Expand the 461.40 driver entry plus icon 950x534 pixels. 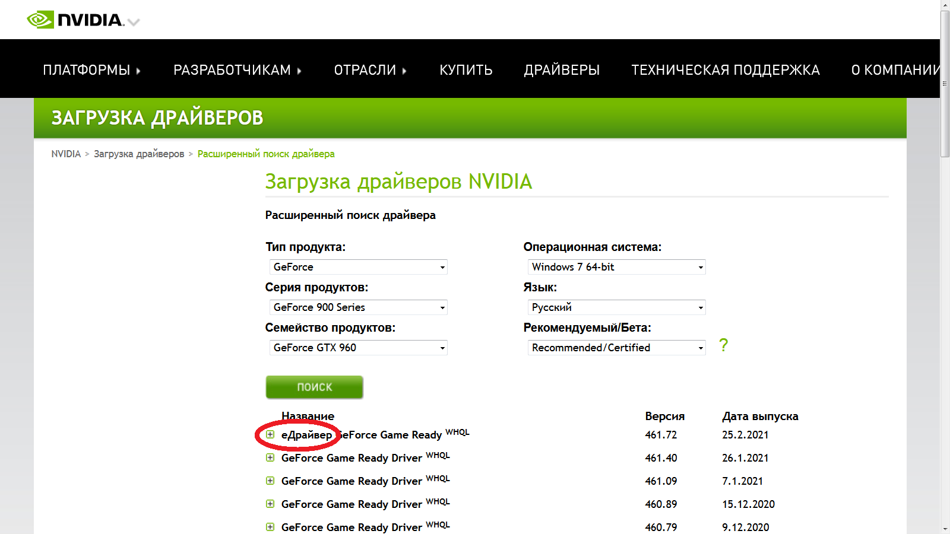(x=271, y=458)
